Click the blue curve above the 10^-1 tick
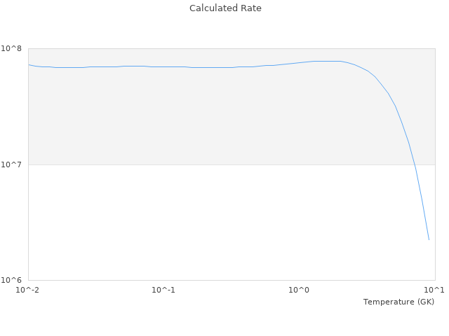Screen dimensions: 449x336 click(163, 66)
